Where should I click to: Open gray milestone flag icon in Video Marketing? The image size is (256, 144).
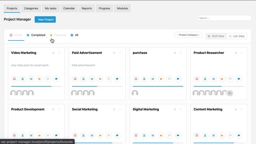[x=48, y=79]
